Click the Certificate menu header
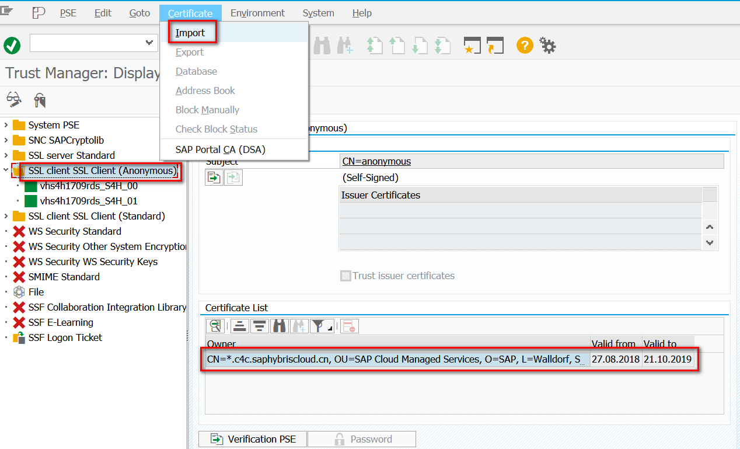 pos(190,13)
